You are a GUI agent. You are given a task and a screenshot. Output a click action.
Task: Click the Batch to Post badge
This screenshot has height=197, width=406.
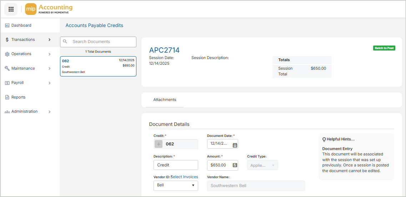pos(384,48)
